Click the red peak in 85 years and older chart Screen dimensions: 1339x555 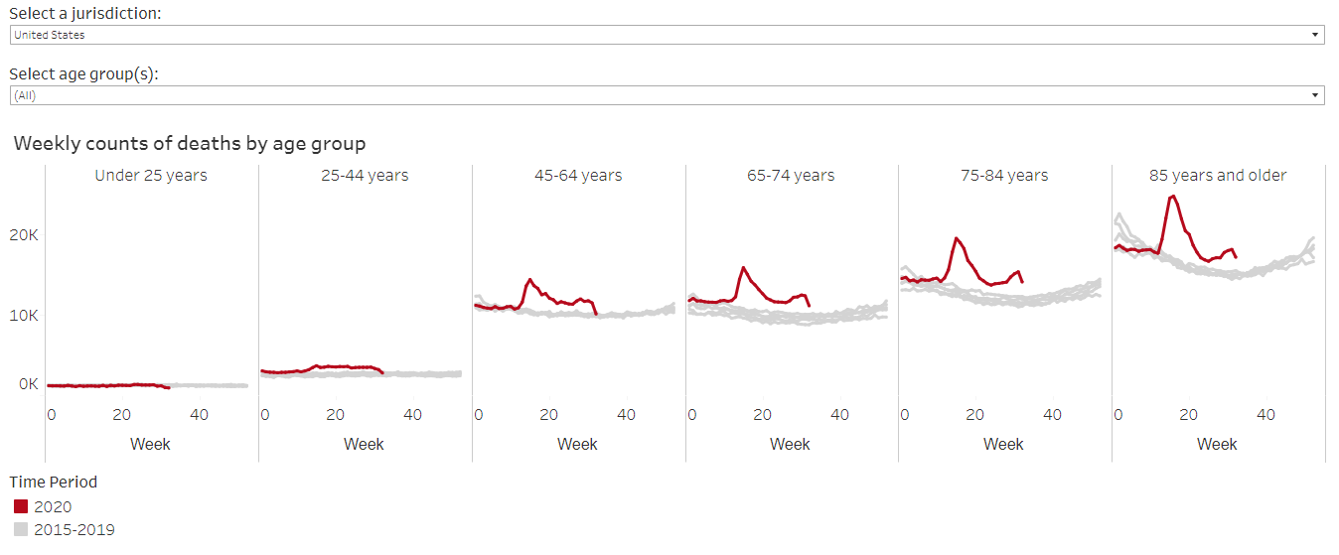[x=1173, y=197]
